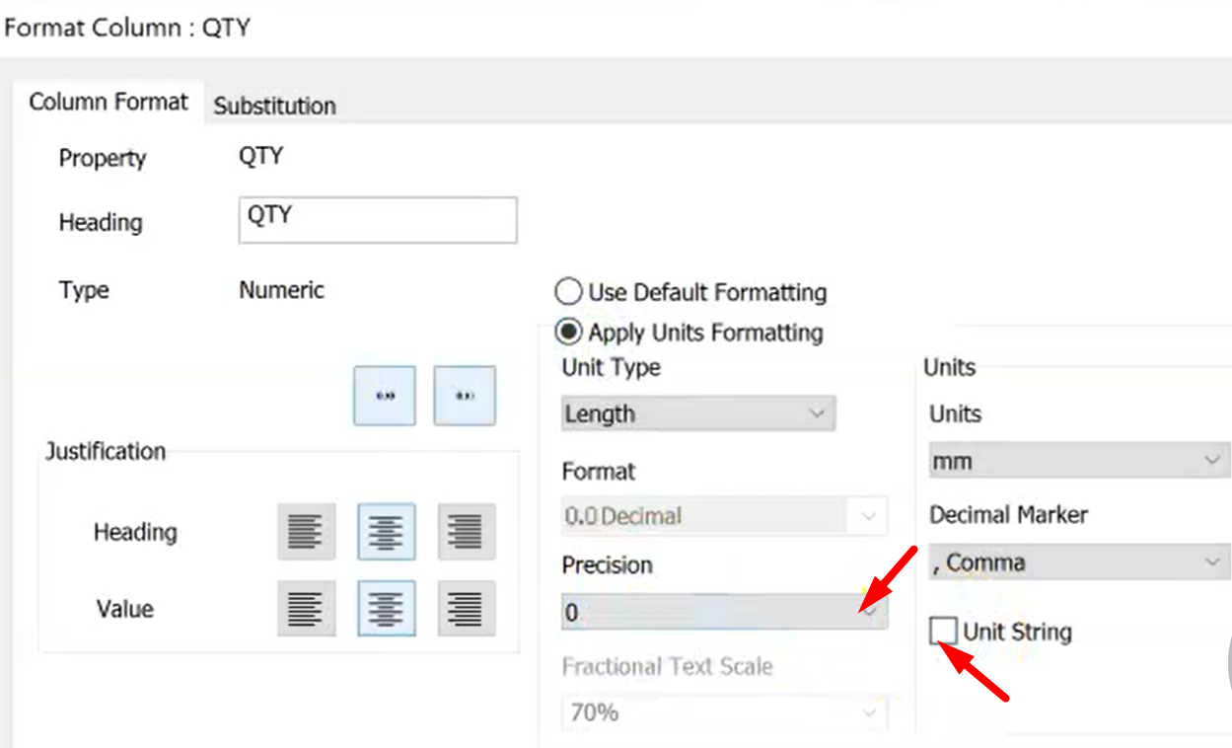The height and width of the screenshot is (748, 1232).
Task: Select the Use Default Formatting option
Action: [568, 292]
